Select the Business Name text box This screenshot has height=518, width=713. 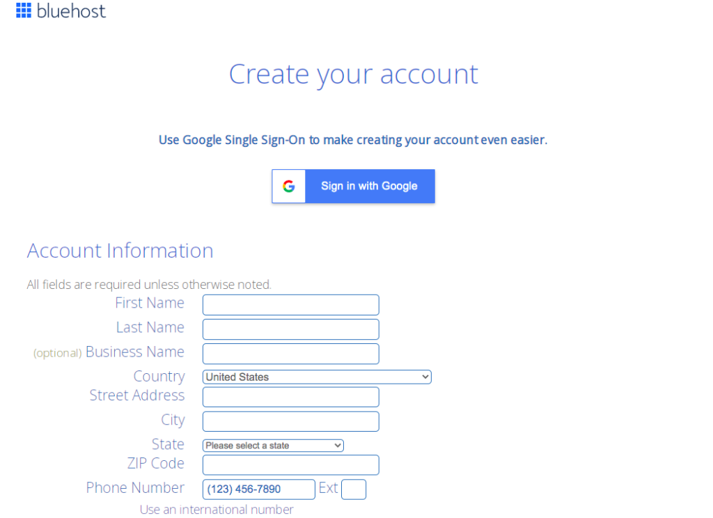click(291, 354)
